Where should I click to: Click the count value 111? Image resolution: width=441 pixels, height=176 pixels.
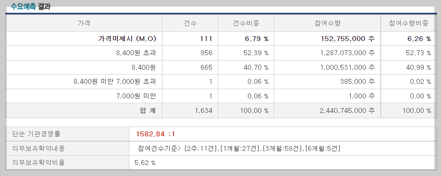coord(206,39)
